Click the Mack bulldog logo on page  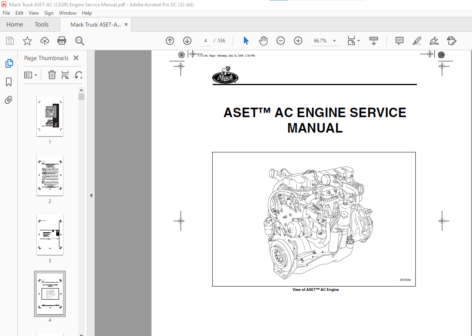(225, 74)
